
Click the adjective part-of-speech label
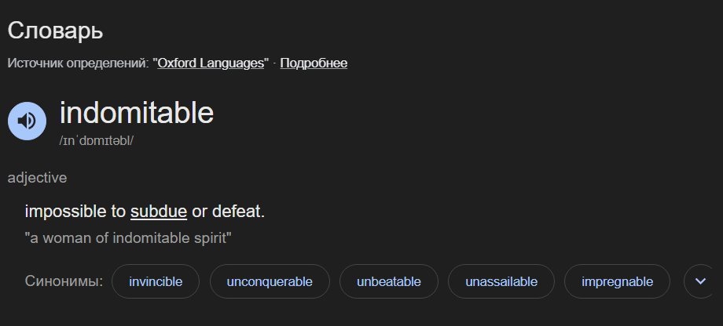(x=38, y=178)
